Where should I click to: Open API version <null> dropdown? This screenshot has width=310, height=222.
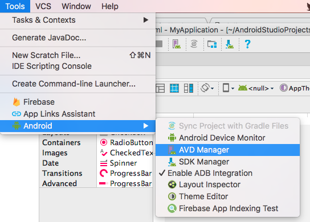pyautogui.click(x=256, y=88)
